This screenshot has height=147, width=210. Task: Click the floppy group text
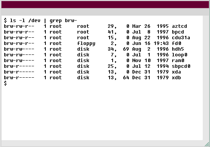[86, 43]
